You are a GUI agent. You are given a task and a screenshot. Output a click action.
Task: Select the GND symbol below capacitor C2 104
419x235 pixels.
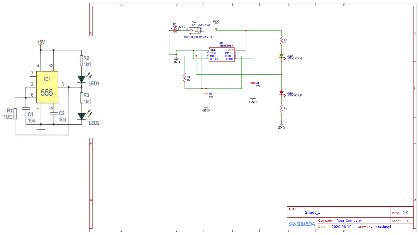point(206,109)
